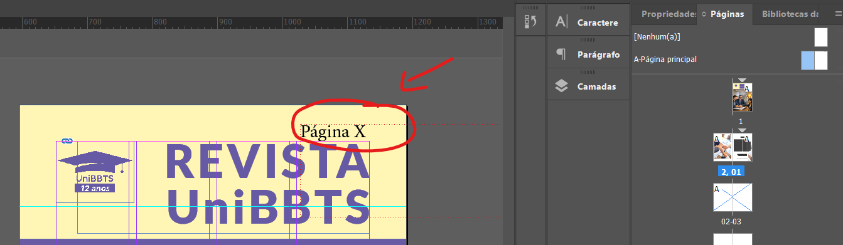Click the page number label '1'
The width and height of the screenshot is (843, 245).
coord(741,122)
